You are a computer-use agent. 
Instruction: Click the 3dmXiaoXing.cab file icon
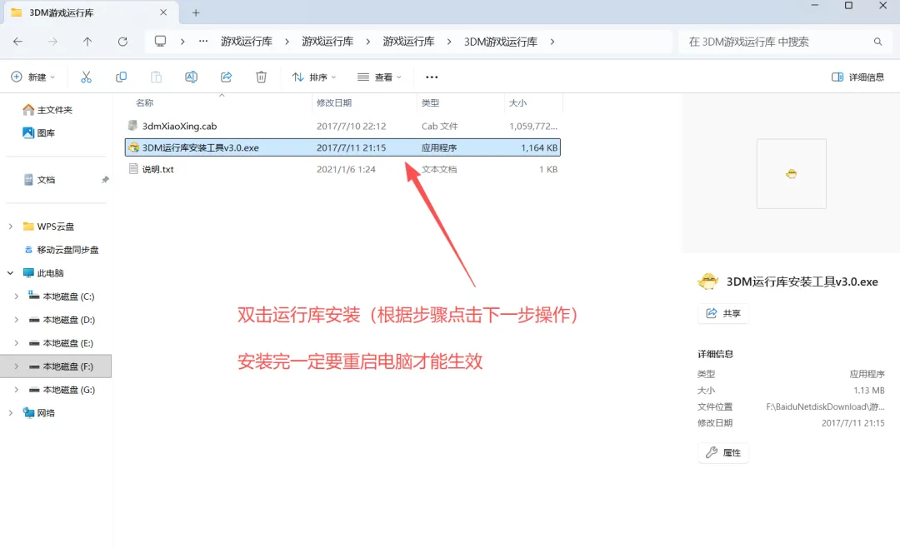133,126
